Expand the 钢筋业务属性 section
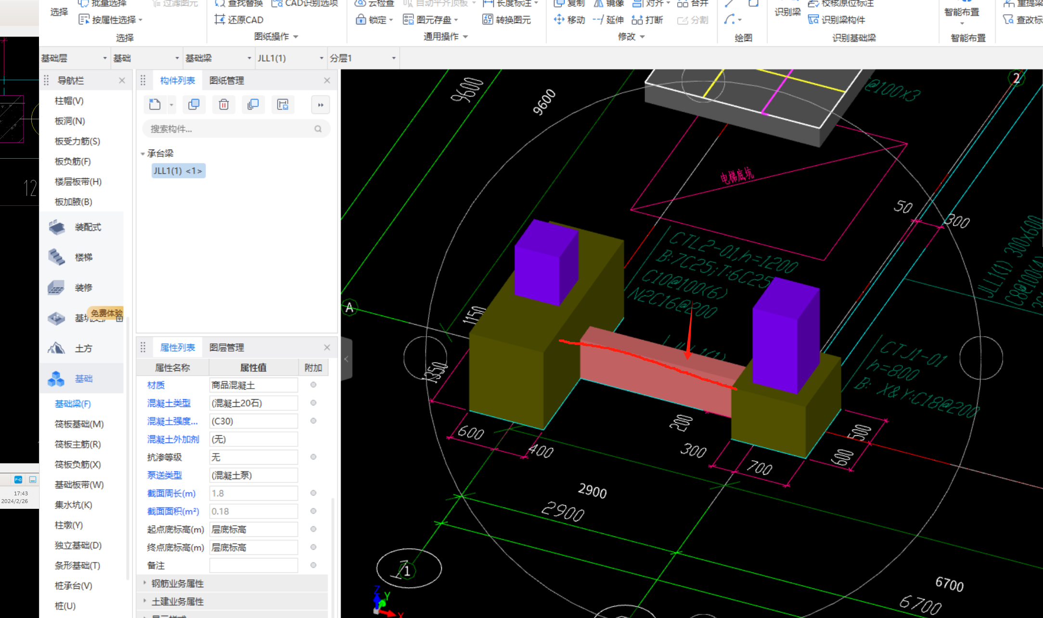Viewport: 1043px width, 618px height. pyautogui.click(x=145, y=583)
